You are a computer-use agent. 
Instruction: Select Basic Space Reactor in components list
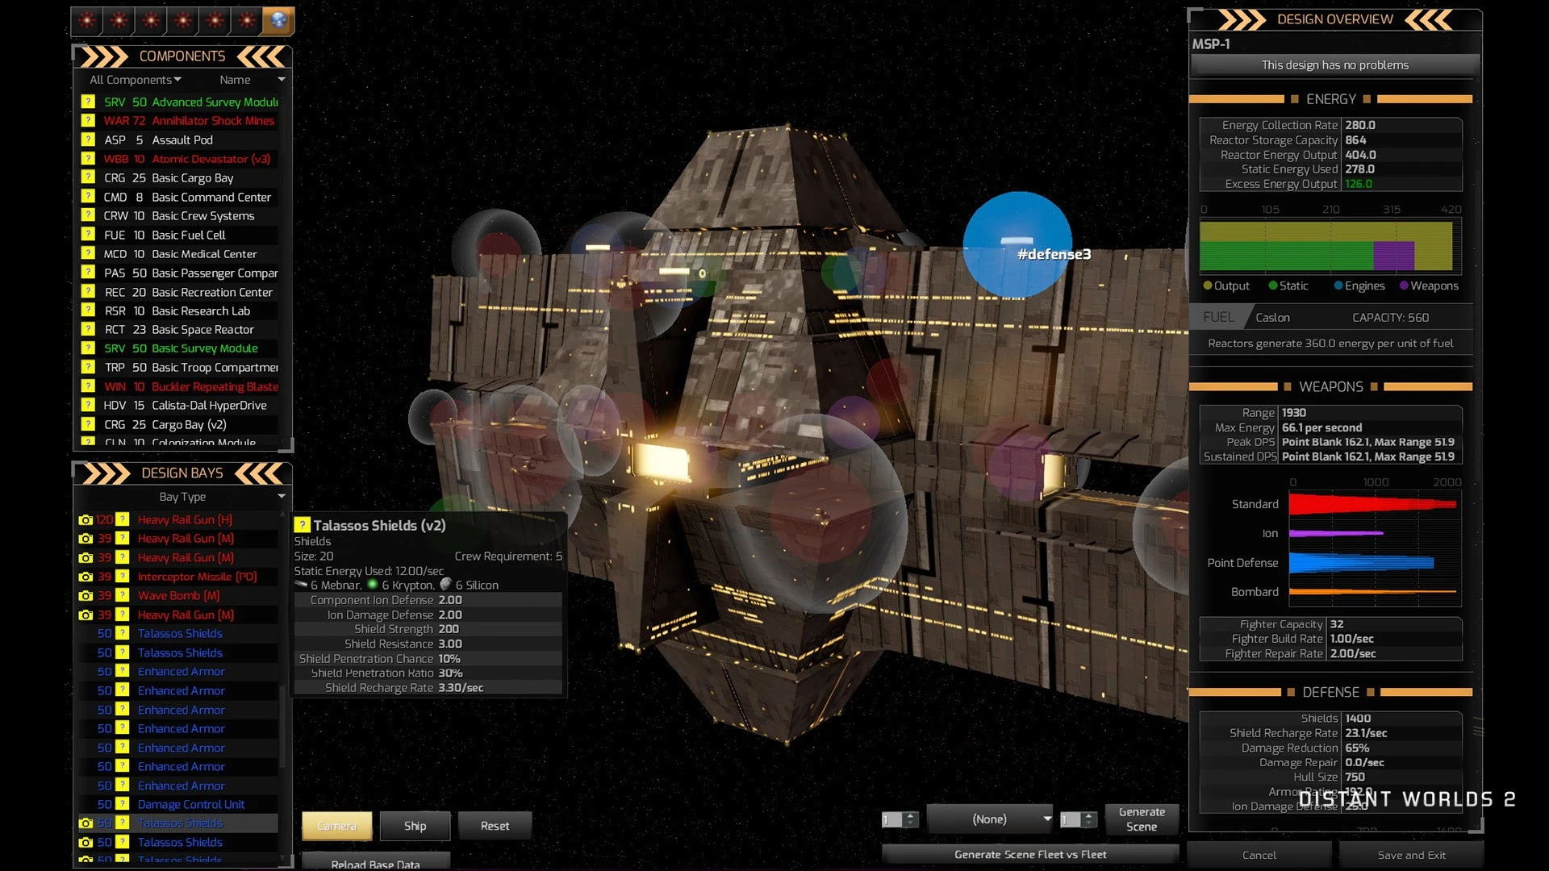pyautogui.click(x=202, y=330)
